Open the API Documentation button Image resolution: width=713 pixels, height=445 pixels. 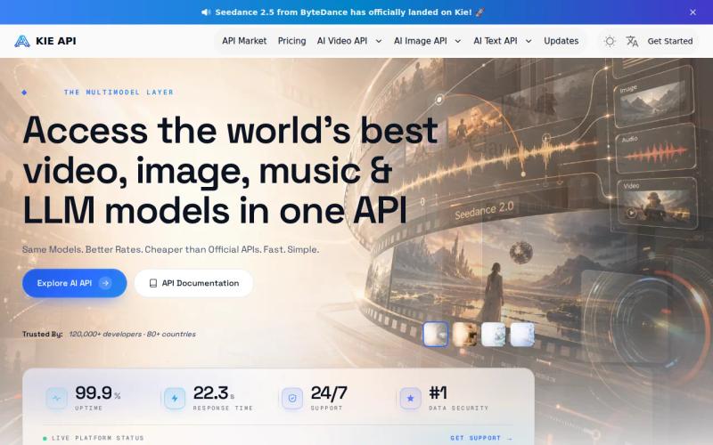[193, 283]
